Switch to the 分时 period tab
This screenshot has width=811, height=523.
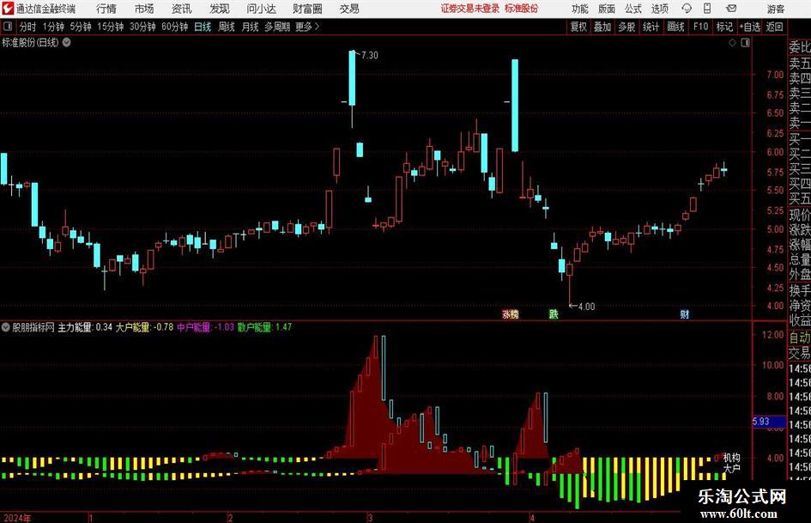[28, 27]
